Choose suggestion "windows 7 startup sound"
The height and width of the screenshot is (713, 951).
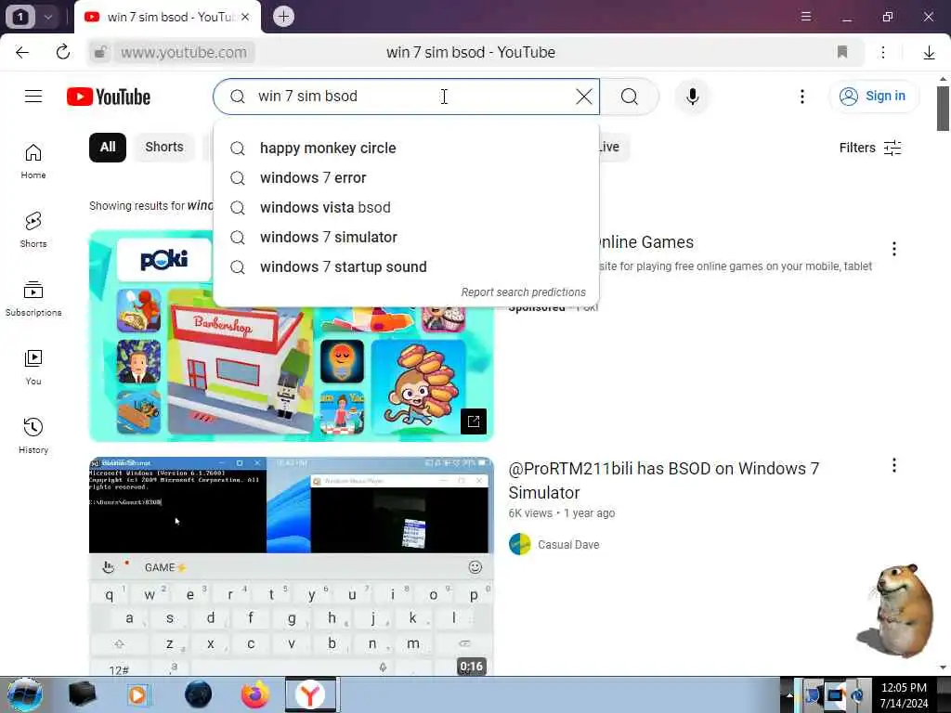point(406,266)
